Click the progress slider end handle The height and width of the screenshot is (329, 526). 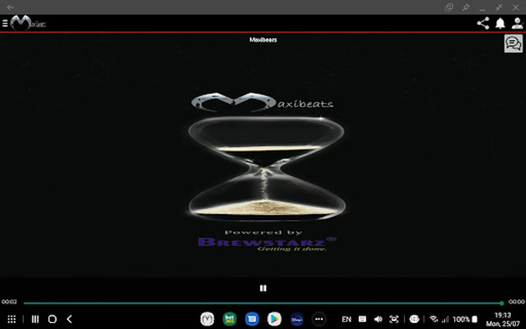tap(502, 303)
